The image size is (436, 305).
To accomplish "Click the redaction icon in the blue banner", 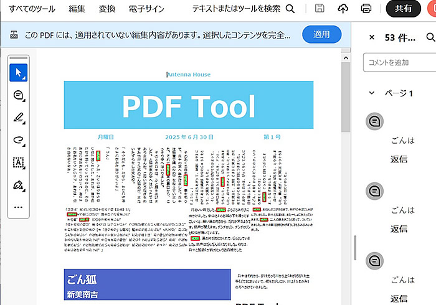I will [14, 35].
